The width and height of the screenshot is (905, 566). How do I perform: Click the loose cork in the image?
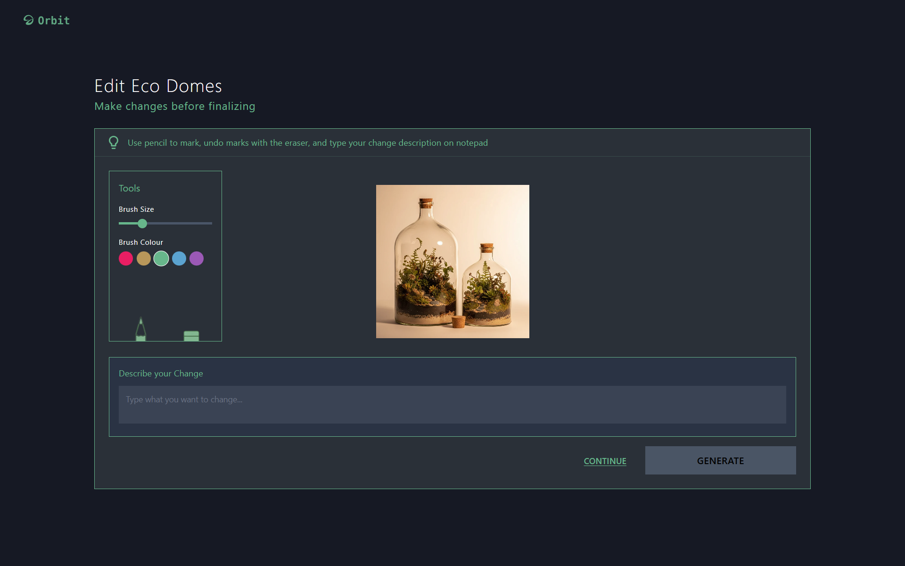(x=459, y=322)
